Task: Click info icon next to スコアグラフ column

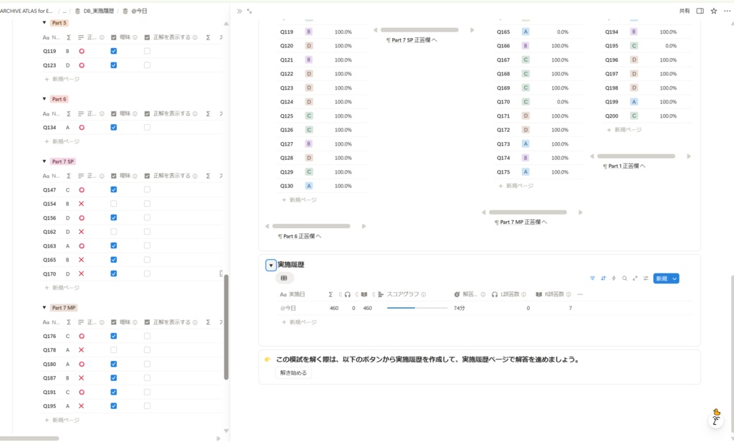Action: [423, 294]
